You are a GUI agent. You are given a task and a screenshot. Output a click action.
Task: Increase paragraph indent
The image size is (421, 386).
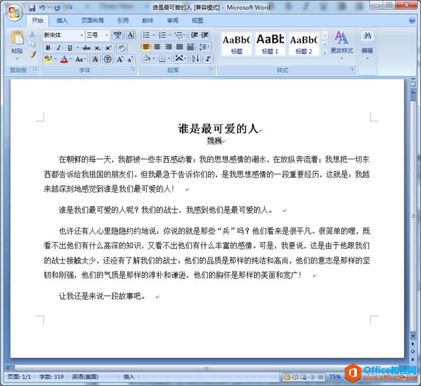pos(205,35)
